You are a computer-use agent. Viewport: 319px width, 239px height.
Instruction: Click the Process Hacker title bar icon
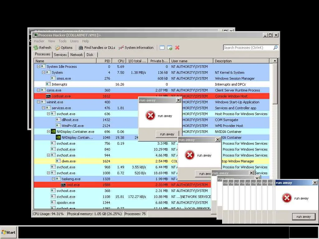click(36, 35)
